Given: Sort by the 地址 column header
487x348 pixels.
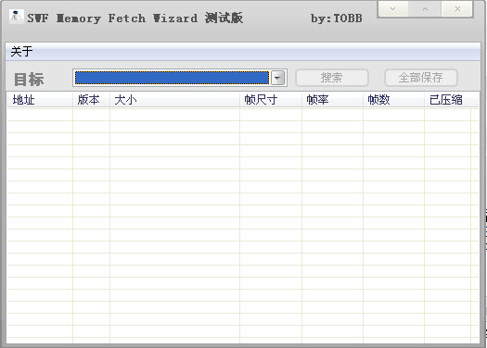Looking at the screenshot, I should pos(40,100).
